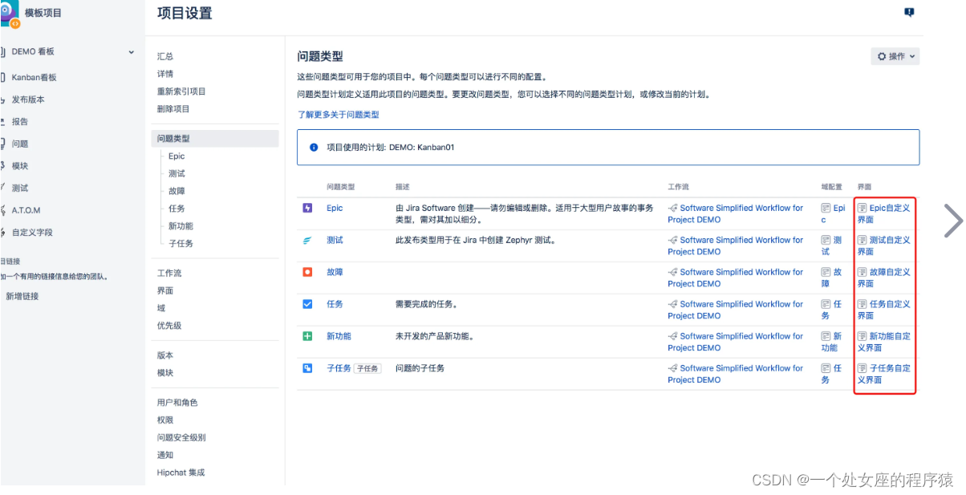The width and height of the screenshot is (966, 495).
Task: Click the 子任务 issue type icon
Action: [308, 368]
